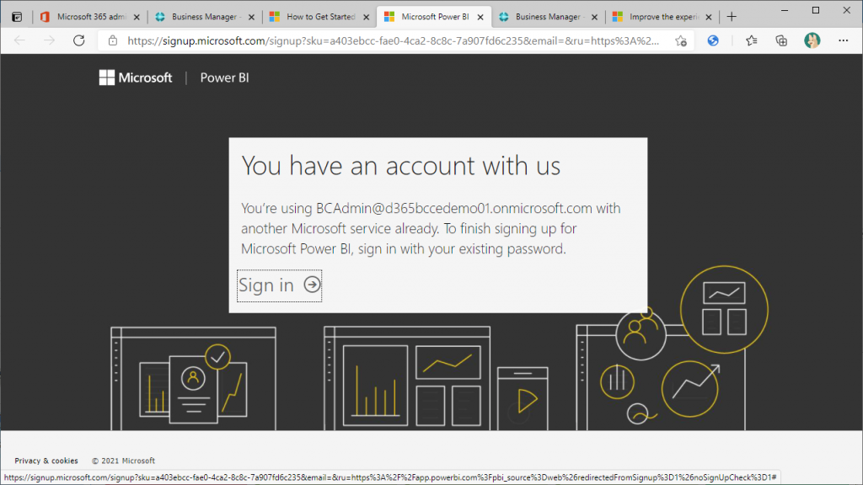The height and width of the screenshot is (485, 863).
Task: Click the Sign in arrow button
Action: pos(279,285)
